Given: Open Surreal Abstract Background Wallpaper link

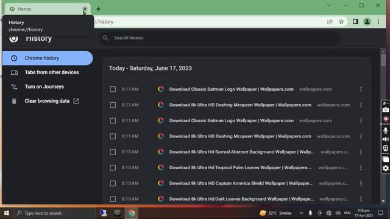Looking at the screenshot, I should click(241, 152).
